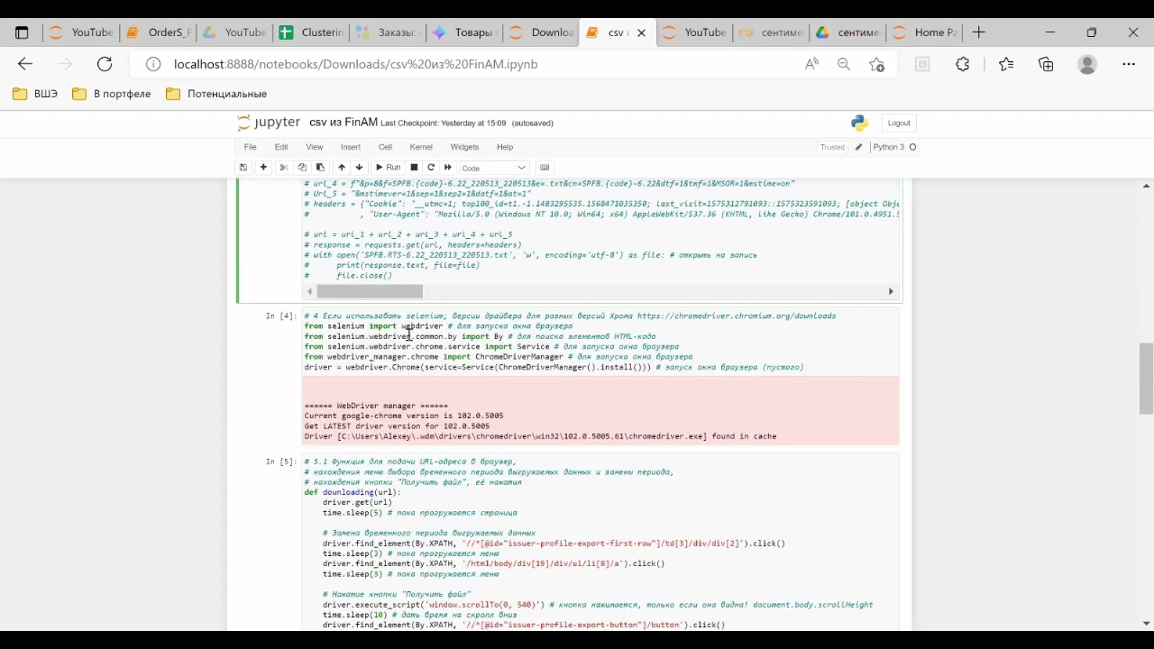Open the File menu in Jupyter
The width and height of the screenshot is (1154, 649).
(x=251, y=147)
